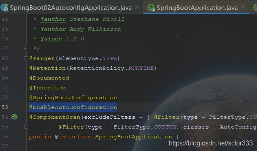Close the SpringBootApplication.java tab
The width and height of the screenshot is (257, 151).
tap(243, 7)
